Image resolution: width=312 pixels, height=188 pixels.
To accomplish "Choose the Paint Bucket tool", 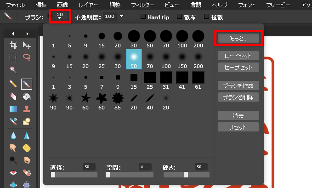I will [27, 97].
